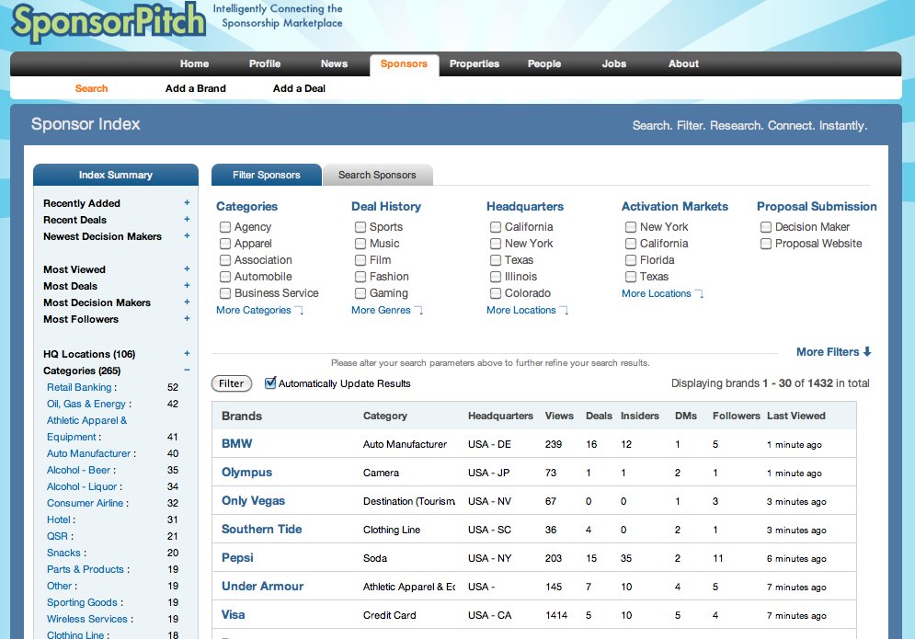The width and height of the screenshot is (915, 639).
Task: Check the Film deal history checkbox
Action: click(360, 260)
